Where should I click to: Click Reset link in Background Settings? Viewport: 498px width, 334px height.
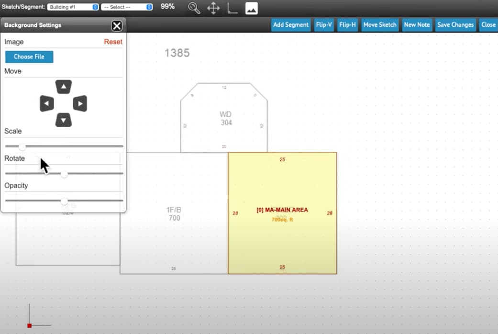tap(113, 42)
